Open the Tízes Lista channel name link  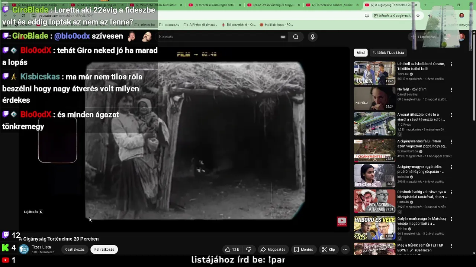click(41, 247)
